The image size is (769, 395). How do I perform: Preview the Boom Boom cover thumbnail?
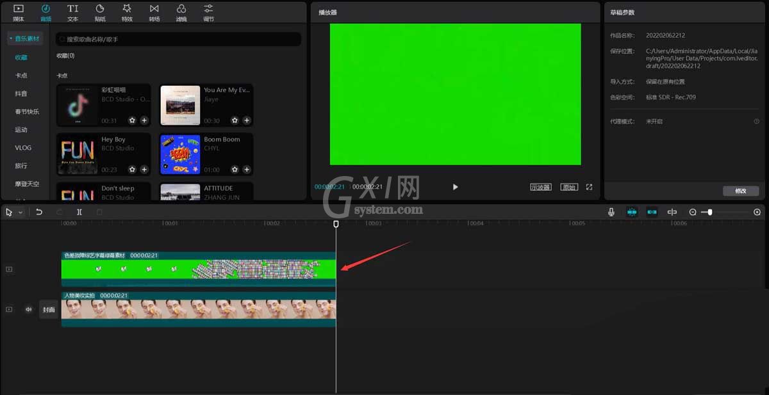click(180, 154)
